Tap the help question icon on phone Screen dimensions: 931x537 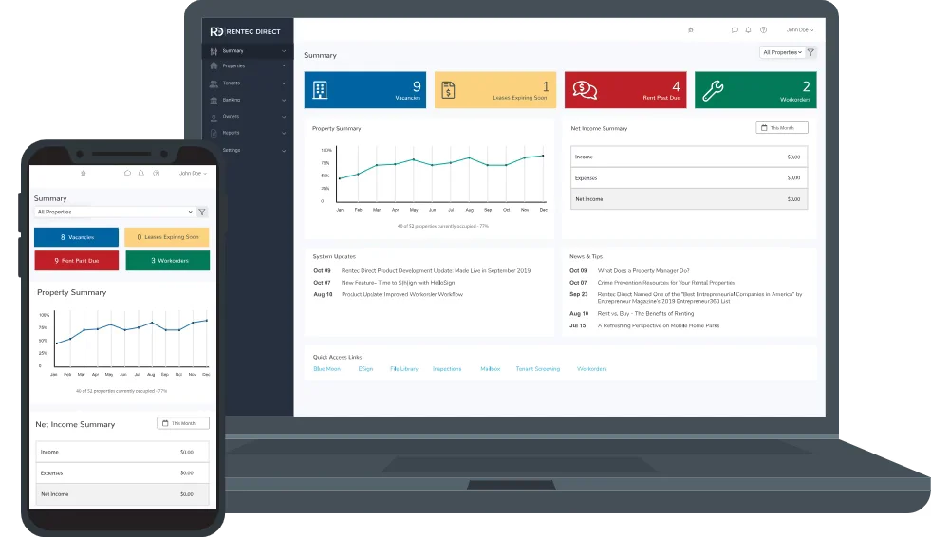click(157, 174)
